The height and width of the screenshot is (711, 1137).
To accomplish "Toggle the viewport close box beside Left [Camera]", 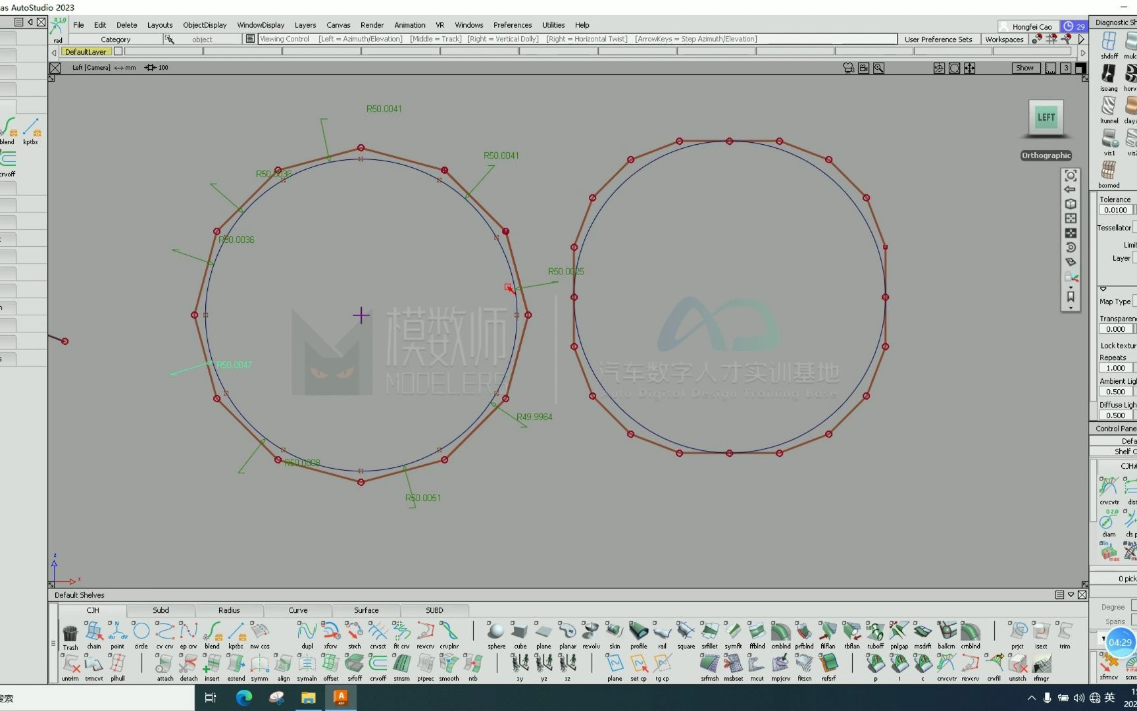I will point(55,68).
